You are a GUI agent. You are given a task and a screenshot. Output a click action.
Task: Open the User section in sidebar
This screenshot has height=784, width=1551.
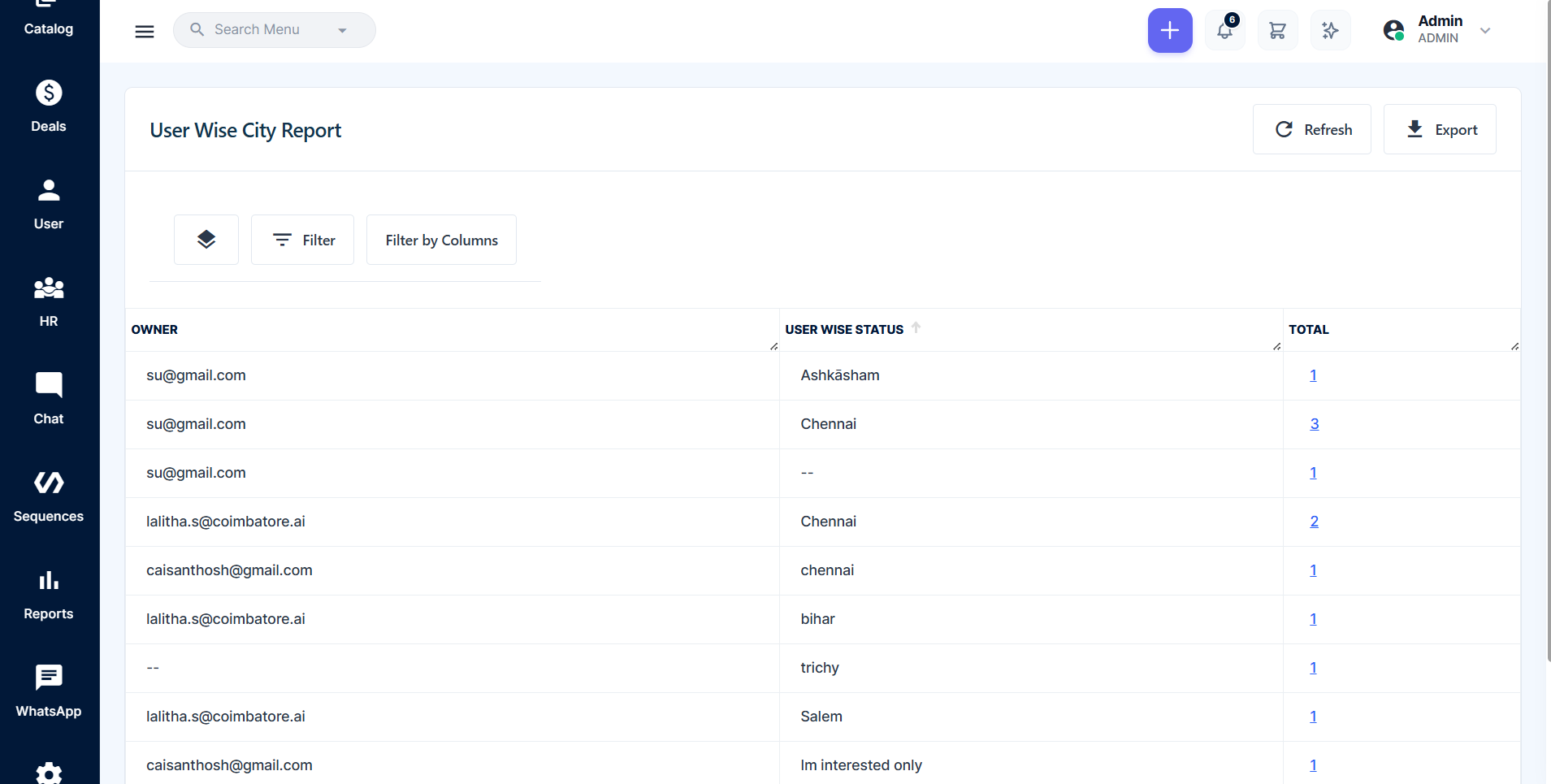coord(49,204)
